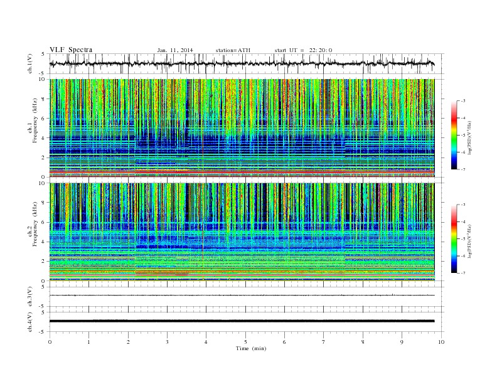Image resolution: width=497 pixels, height=384 pixels.
Task: Click the ch.1 voltage waveform trace
Action: tap(242, 63)
